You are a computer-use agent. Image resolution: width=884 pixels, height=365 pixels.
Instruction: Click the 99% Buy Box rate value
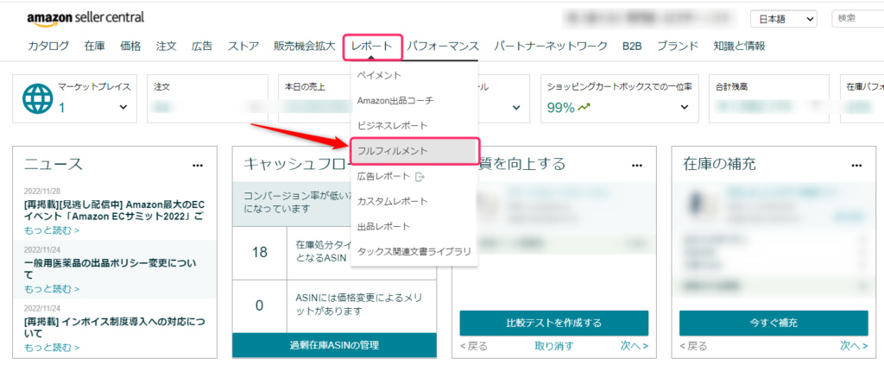tap(560, 107)
